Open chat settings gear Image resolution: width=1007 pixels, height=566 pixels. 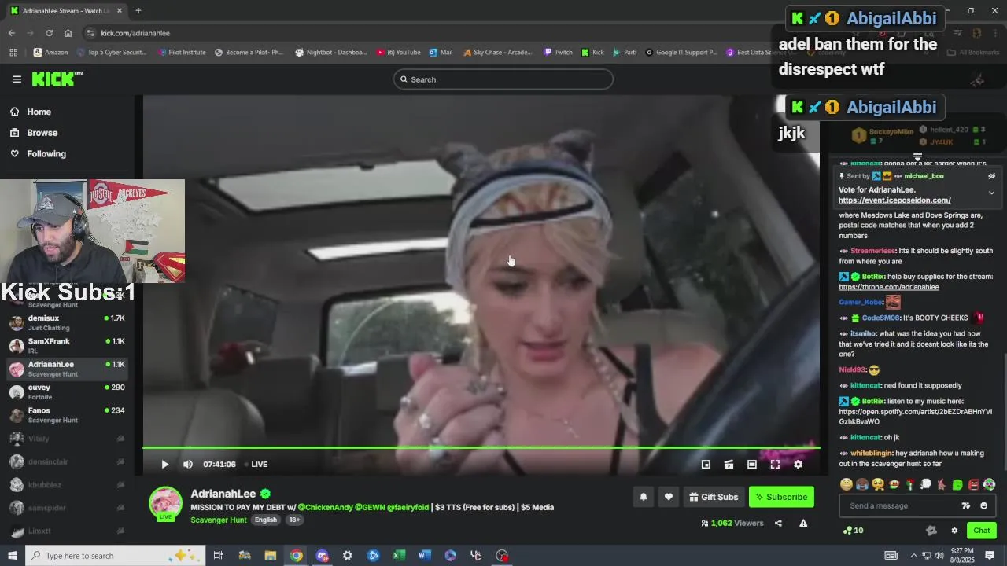(x=954, y=531)
